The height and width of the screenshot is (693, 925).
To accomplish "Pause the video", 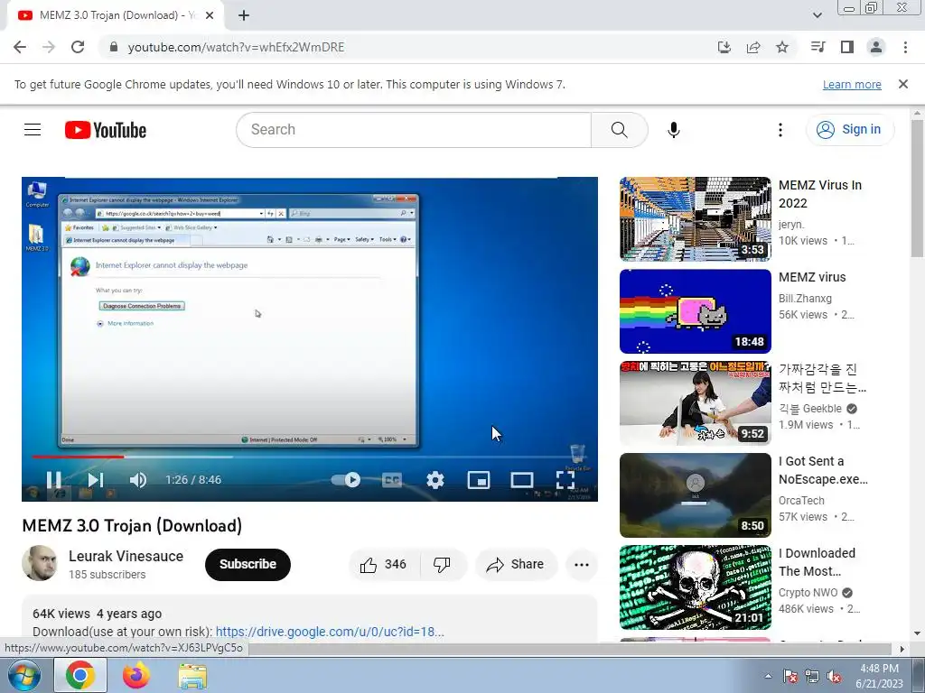I will click(53, 480).
